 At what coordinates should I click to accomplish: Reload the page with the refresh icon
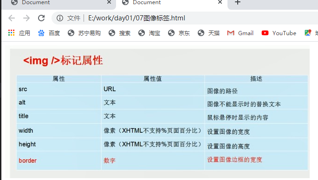click(x=41, y=18)
